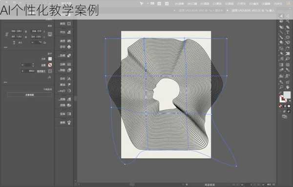293x187 pixels.
Task: Click the None color icon under the swatches
Action: click(x=280, y=106)
